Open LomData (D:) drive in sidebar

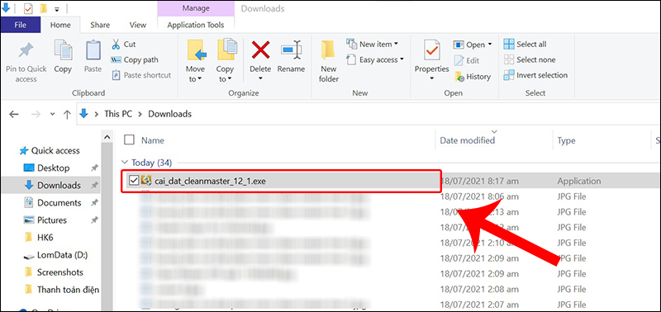coord(62,255)
